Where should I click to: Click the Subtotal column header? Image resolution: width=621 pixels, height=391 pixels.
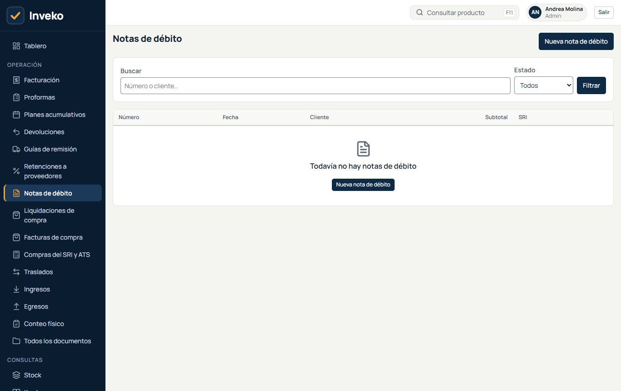click(496, 117)
